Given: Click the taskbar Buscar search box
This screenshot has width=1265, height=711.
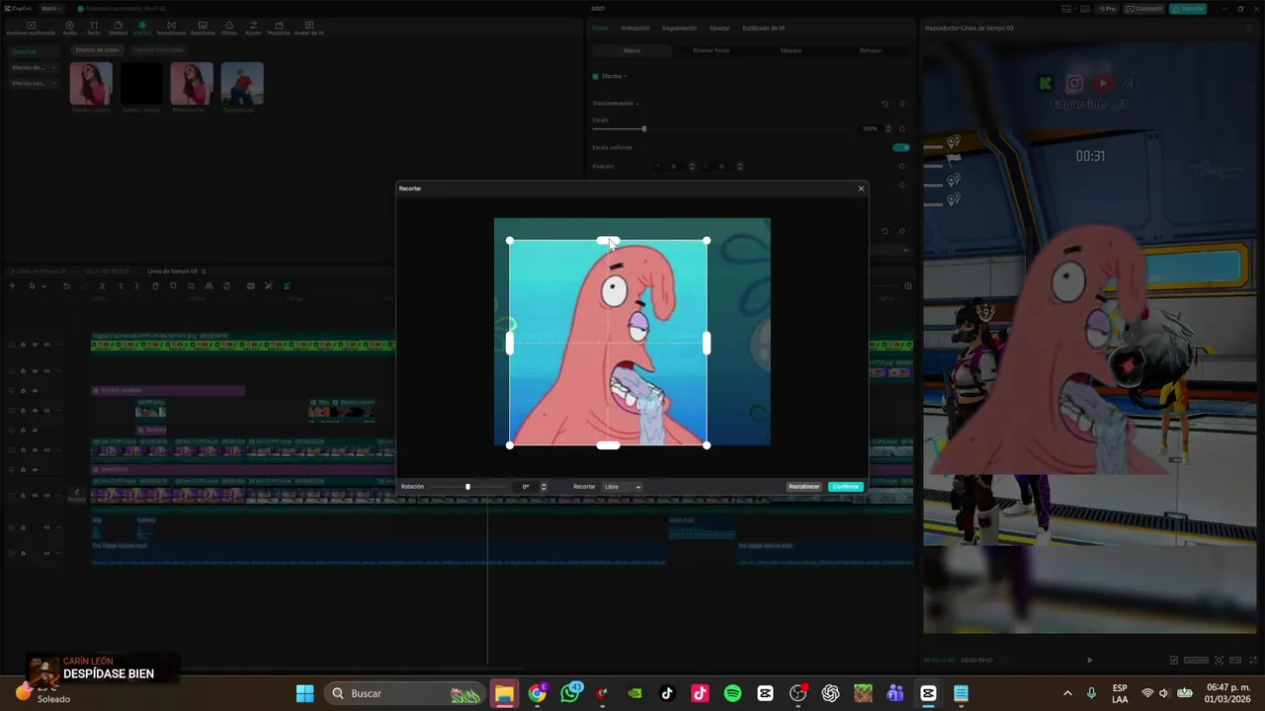Looking at the screenshot, I should [x=405, y=693].
